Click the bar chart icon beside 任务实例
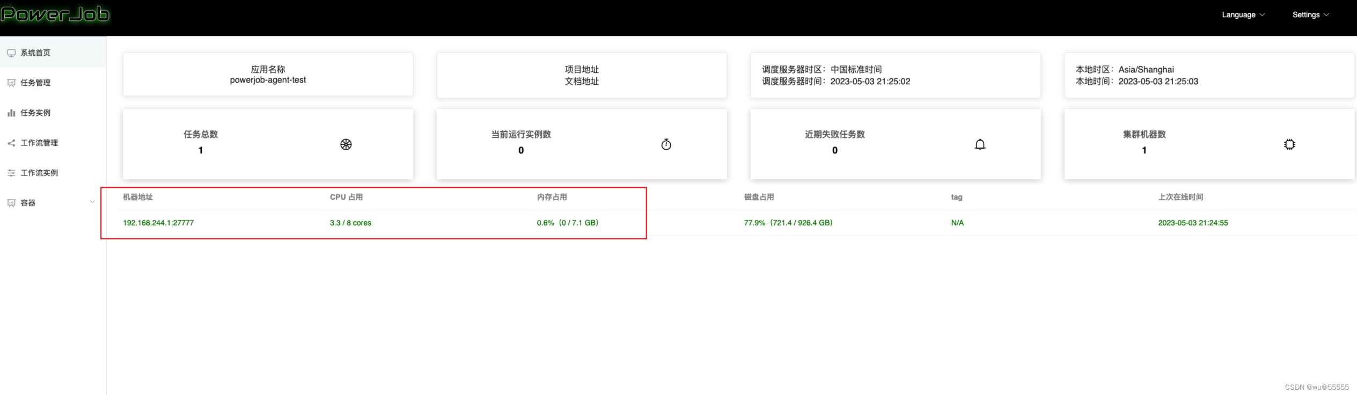The width and height of the screenshot is (1357, 395). pyautogui.click(x=11, y=113)
